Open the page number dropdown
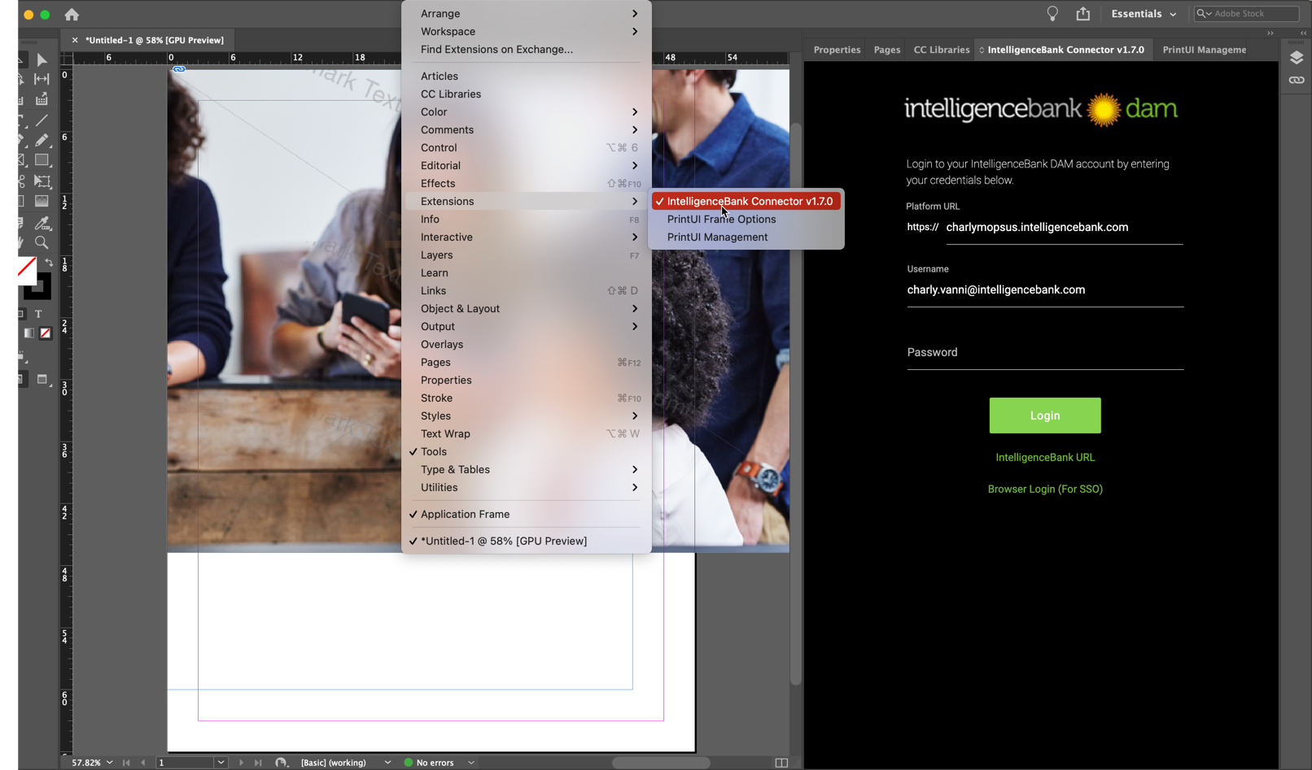Viewport: 1312px width, 770px height. pos(221,763)
